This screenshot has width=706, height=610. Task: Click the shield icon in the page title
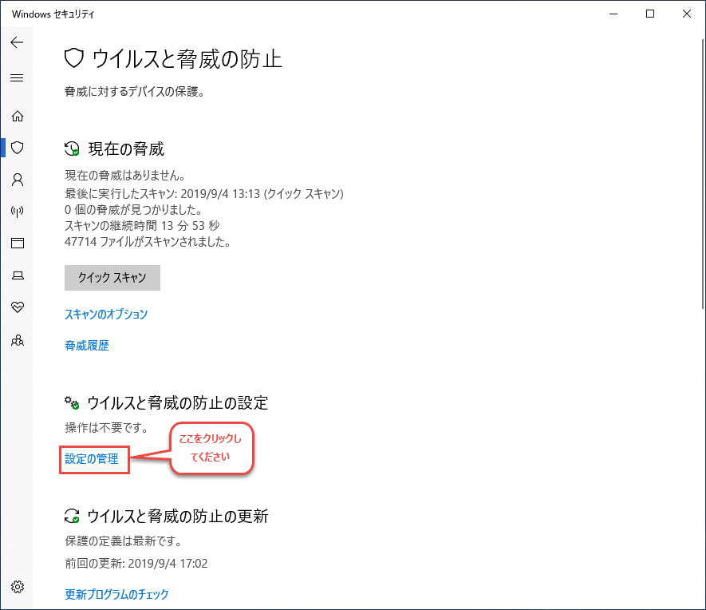click(x=74, y=58)
